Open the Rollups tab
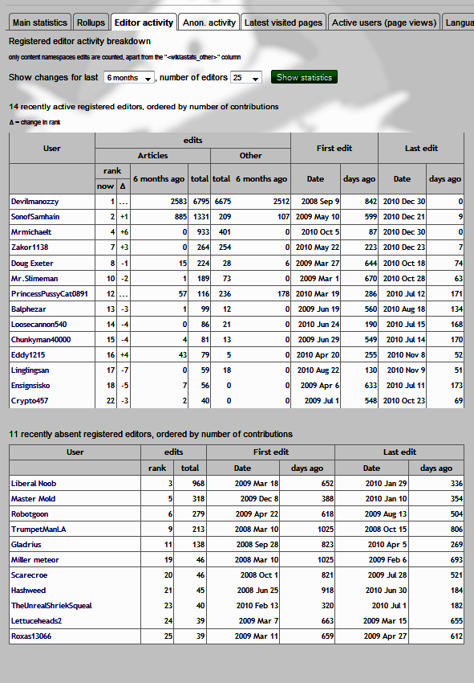Screen dimensions: 474x683 pyautogui.click(x=91, y=22)
